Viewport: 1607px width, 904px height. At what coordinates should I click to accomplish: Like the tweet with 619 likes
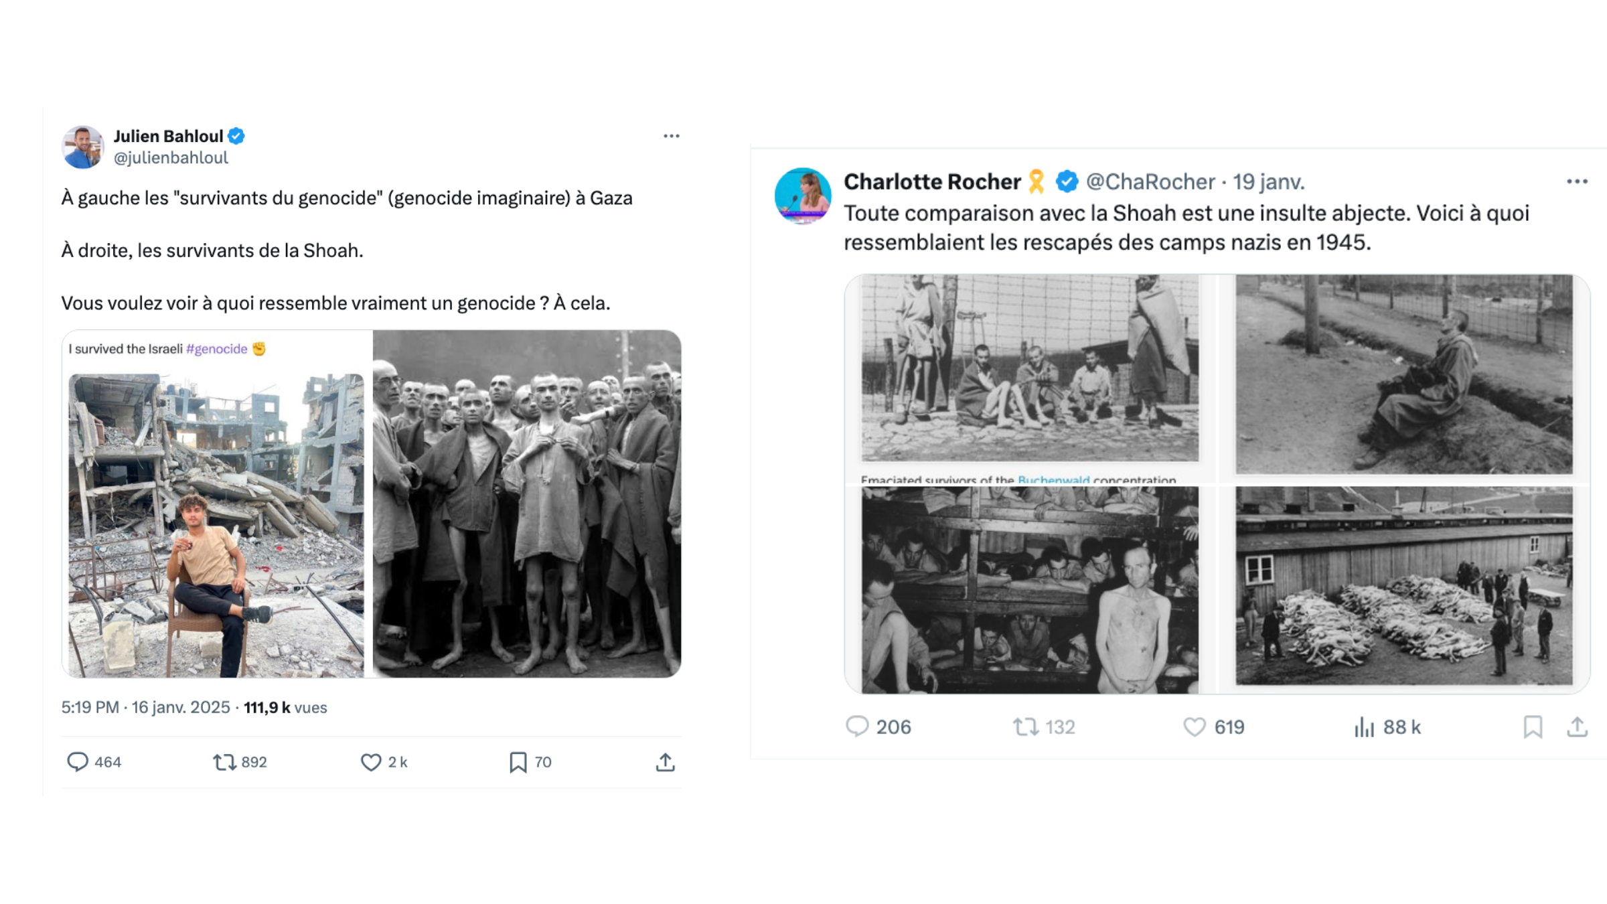coord(1195,727)
